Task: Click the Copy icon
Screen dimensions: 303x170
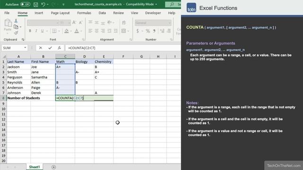Action: click(x=16, y=27)
